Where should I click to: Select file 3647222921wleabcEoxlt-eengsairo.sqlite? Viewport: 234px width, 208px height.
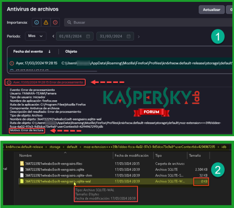(55, 170)
